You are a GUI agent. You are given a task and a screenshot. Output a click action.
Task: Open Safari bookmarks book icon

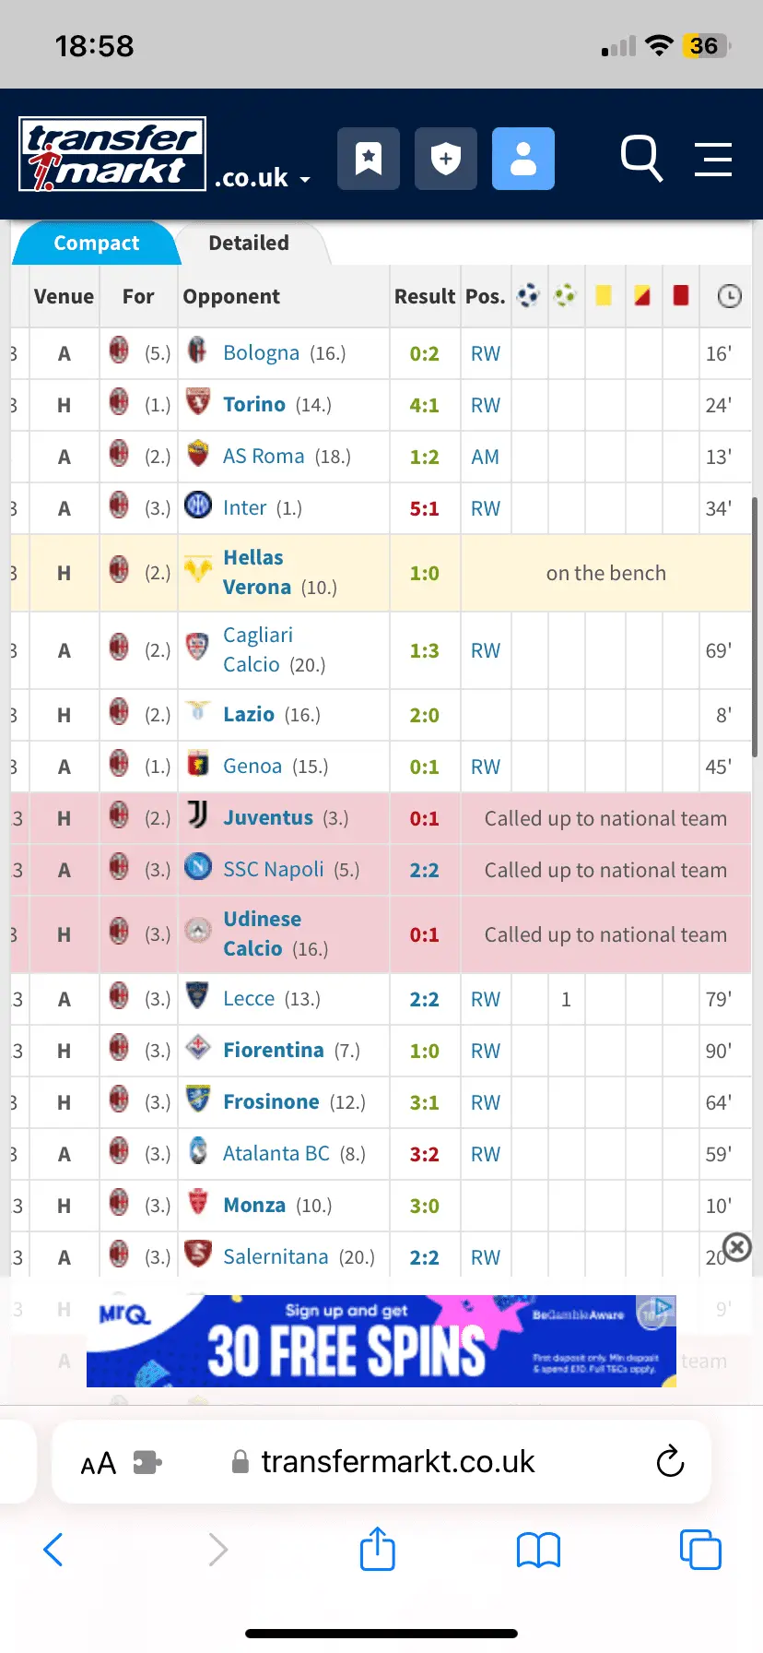pyautogui.click(x=538, y=1550)
